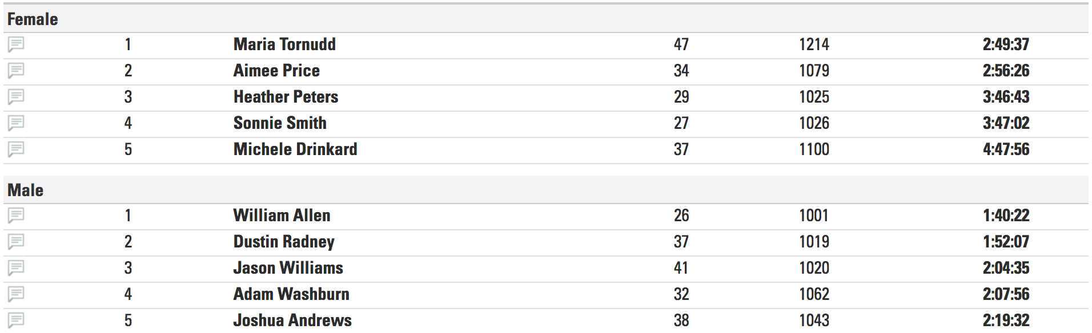
Task: Select the Male group header
Action: click(26, 190)
